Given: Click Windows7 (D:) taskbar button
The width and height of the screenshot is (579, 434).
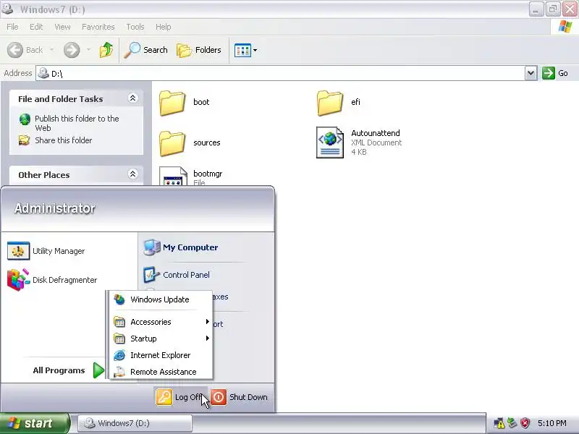Looking at the screenshot, I should [x=135, y=423].
